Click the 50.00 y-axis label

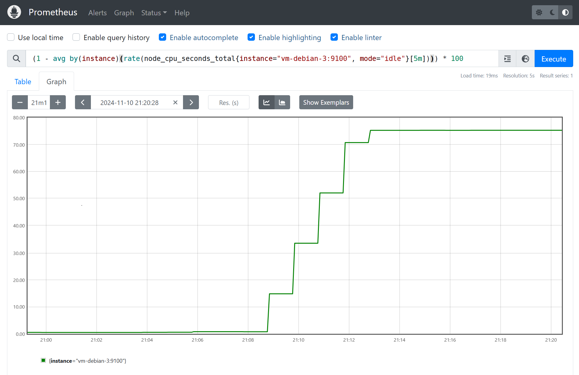pyautogui.click(x=19, y=198)
